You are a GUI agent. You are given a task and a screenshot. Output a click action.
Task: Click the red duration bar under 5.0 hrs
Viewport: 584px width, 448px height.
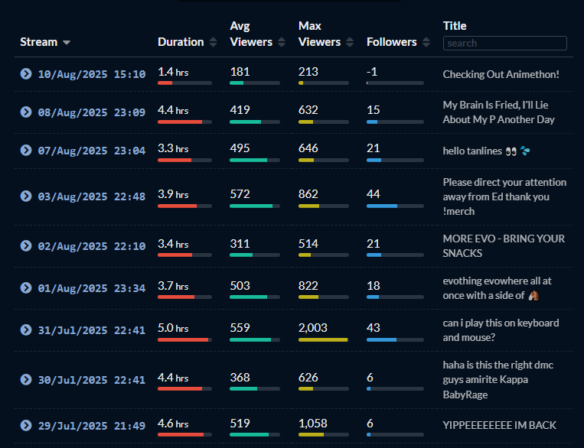pos(183,339)
